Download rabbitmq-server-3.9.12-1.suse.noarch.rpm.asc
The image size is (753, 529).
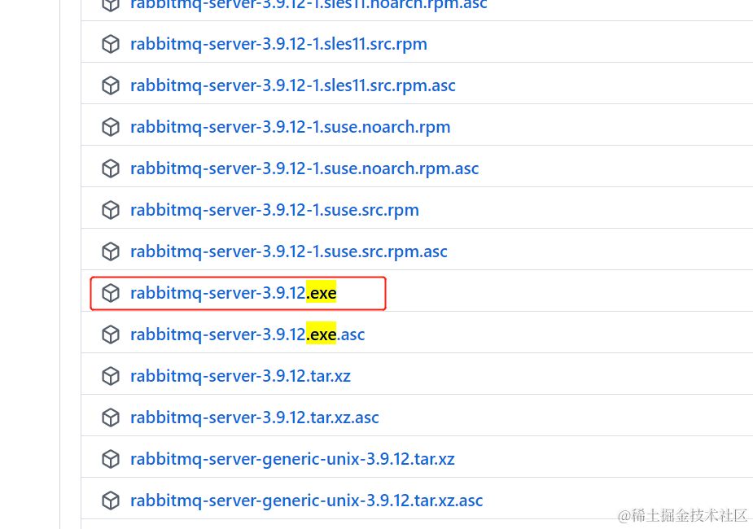pos(304,168)
